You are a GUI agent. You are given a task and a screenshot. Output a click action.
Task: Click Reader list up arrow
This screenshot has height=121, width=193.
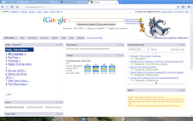156,53
